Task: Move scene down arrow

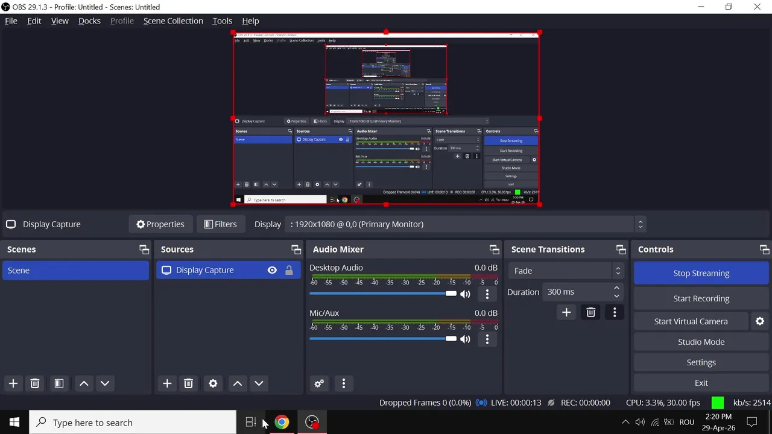Action: [105, 383]
